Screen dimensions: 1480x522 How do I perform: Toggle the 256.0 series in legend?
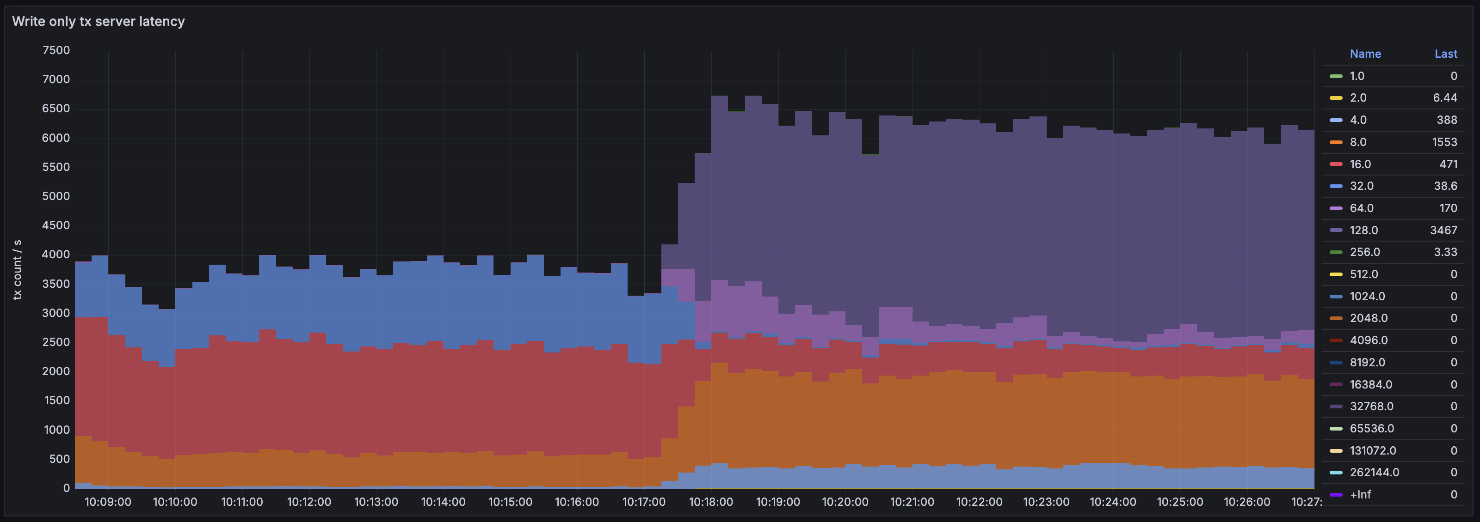tap(1364, 252)
